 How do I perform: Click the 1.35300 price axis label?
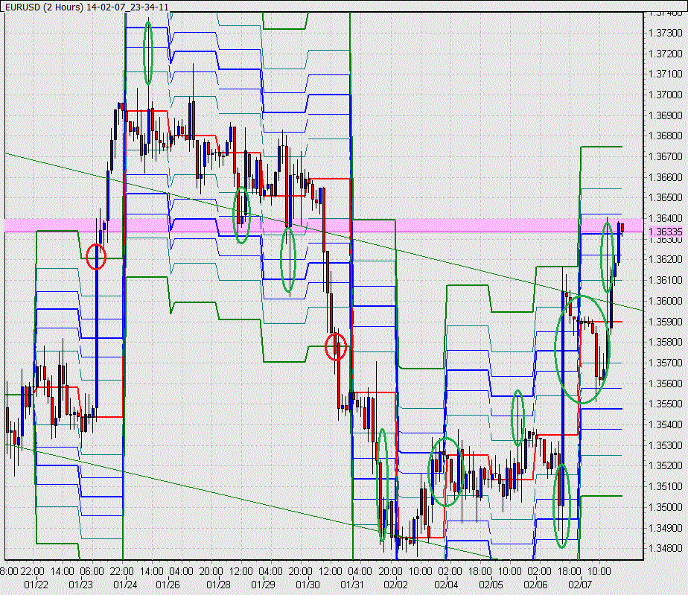click(x=665, y=445)
